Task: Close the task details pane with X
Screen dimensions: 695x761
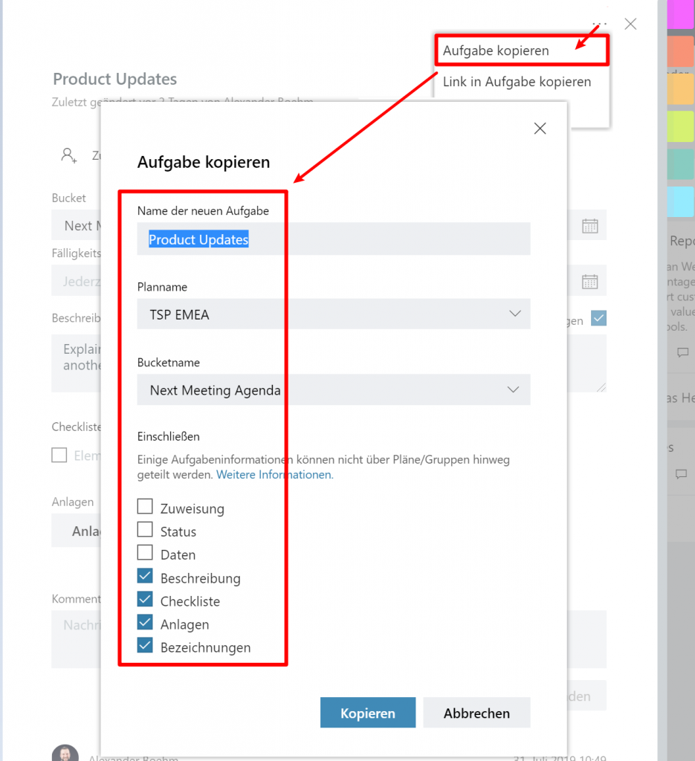Action: (x=630, y=24)
